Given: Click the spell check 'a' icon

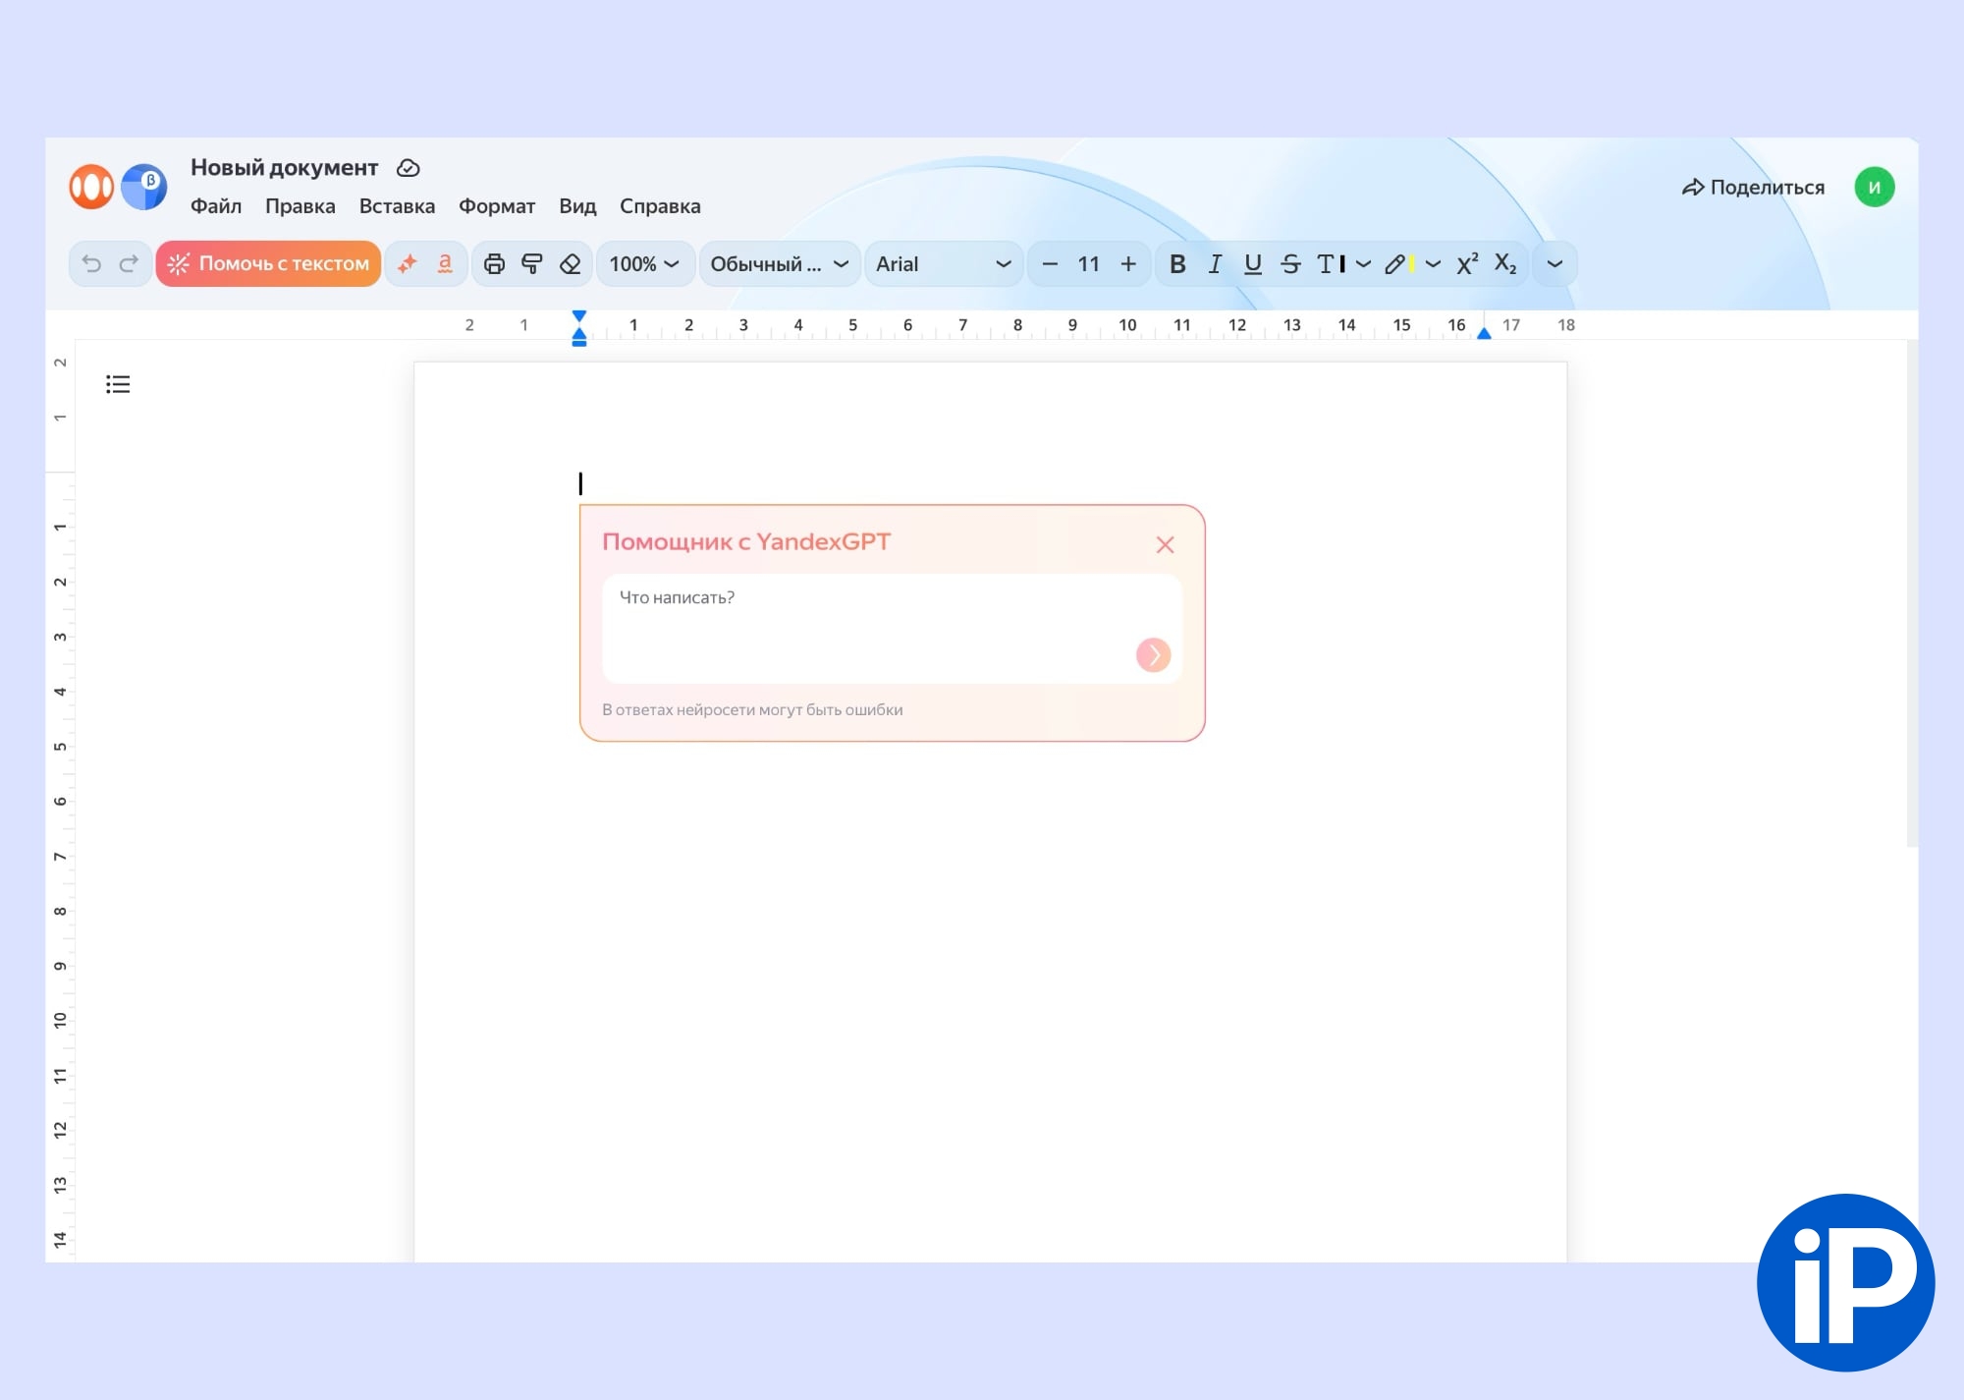Looking at the screenshot, I should coord(445,263).
